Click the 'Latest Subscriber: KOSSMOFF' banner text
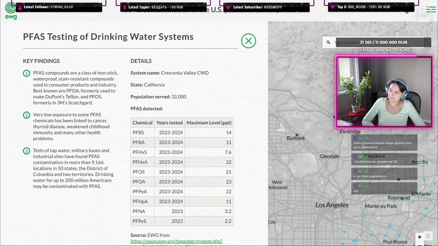This screenshot has height=246, width=438. pos(258,7)
